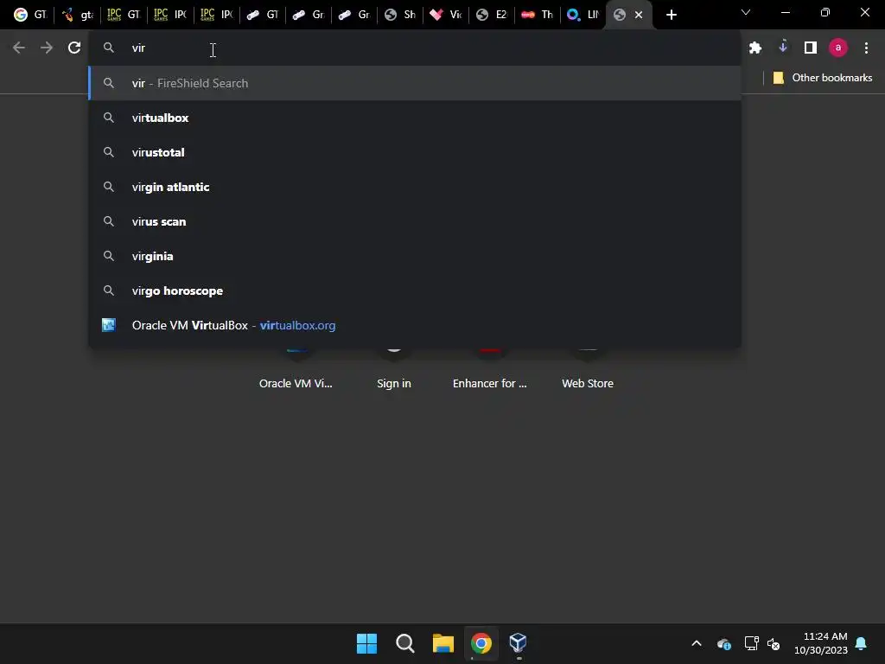Click the Chrome taskbar icon
This screenshot has height=664, width=885.
pyautogui.click(x=481, y=643)
